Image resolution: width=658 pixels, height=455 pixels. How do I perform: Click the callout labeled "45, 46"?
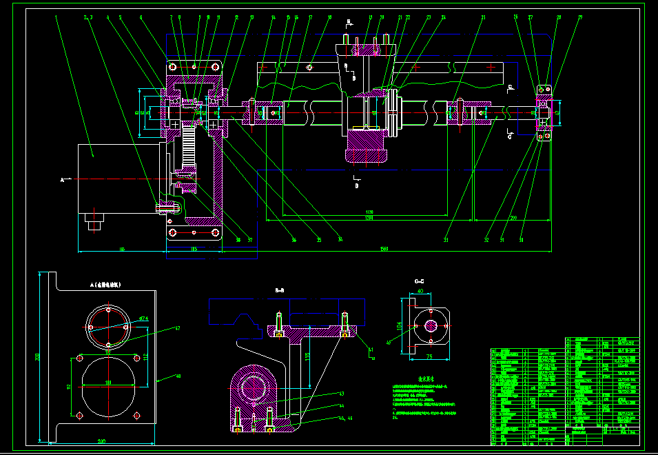346,418
